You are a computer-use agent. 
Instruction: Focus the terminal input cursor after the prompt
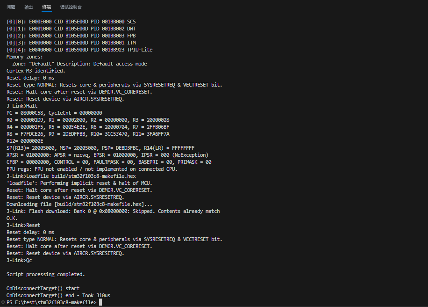point(100,303)
